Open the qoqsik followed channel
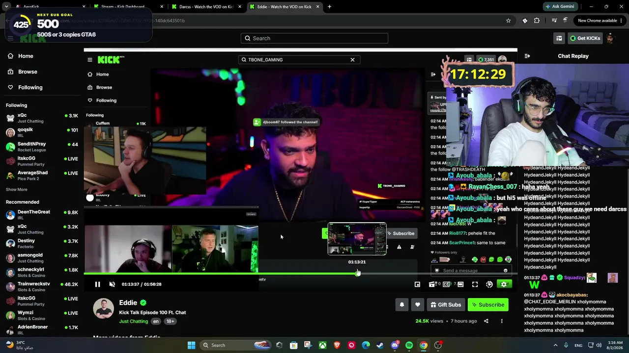The image size is (629, 353). click(x=42, y=132)
